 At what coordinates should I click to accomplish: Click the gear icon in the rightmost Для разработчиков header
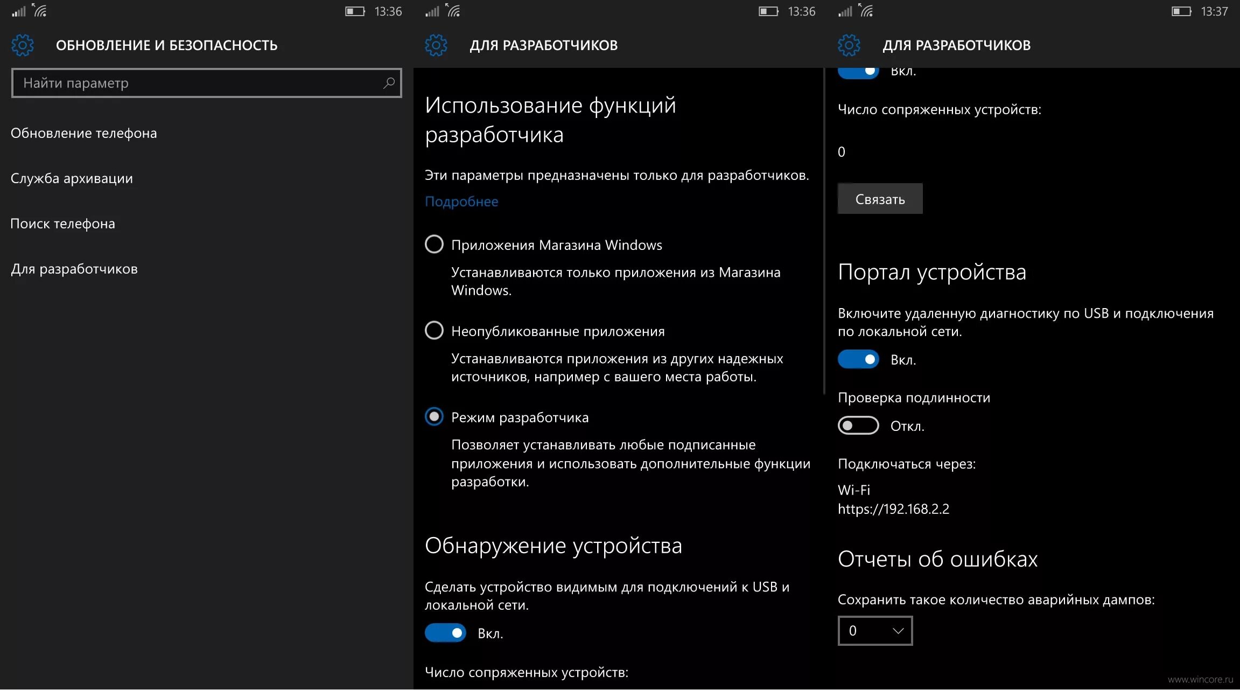pos(849,45)
